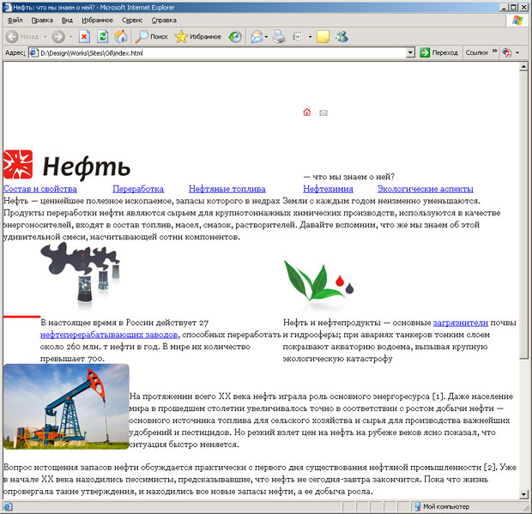Click the IE page icon in the status bar
The width and height of the screenshot is (532, 514).
point(8,507)
